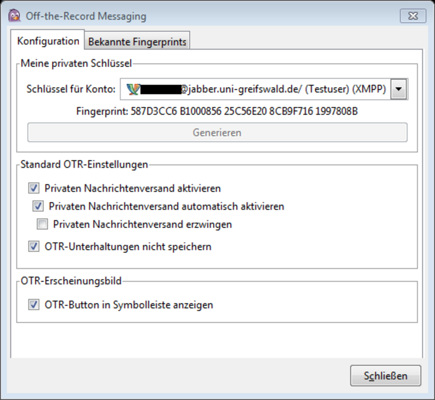Click the Standard OTR-Einstellungen group heading
The image size is (435, 400).
pos(84,164)
